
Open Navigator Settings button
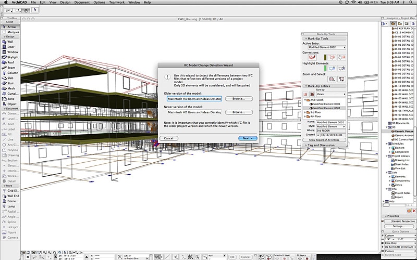pos(398,226)
